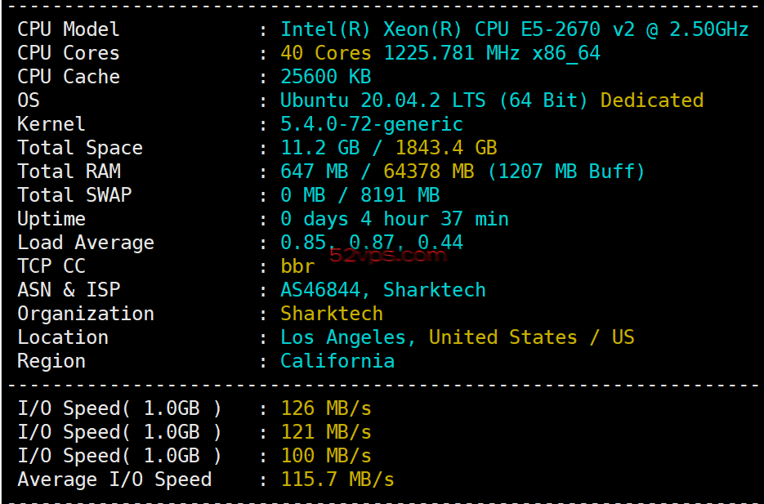Viewport: 764px width, 504px height.
Task: Click the 'Uptime' label
Action: click(x=51, y=219)
